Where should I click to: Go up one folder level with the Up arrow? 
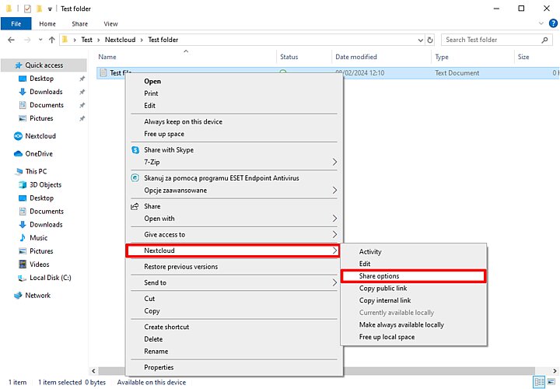52,40
